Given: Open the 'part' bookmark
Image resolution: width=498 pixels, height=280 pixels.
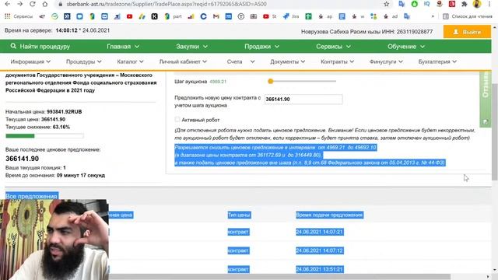Looking at the screenshot, I should pos(173,16).
